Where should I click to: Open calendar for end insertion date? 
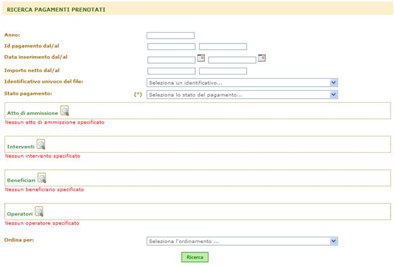click(x=262, y=58)
